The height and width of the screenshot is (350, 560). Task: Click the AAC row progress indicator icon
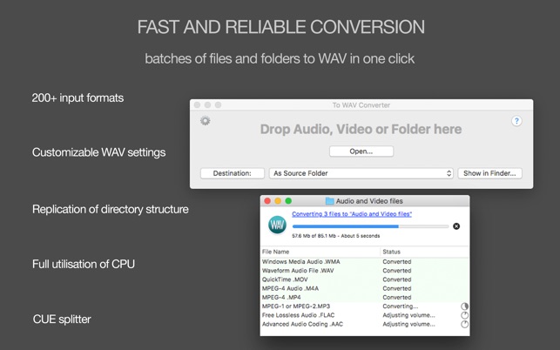tap(464, 324)
